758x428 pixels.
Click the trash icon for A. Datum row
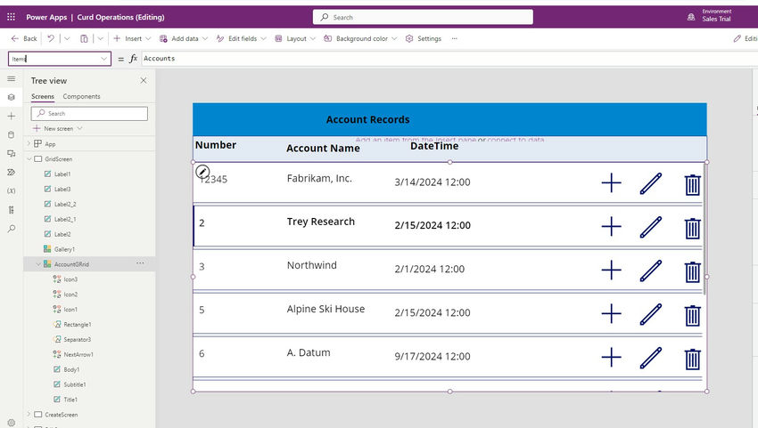point(692,359)
